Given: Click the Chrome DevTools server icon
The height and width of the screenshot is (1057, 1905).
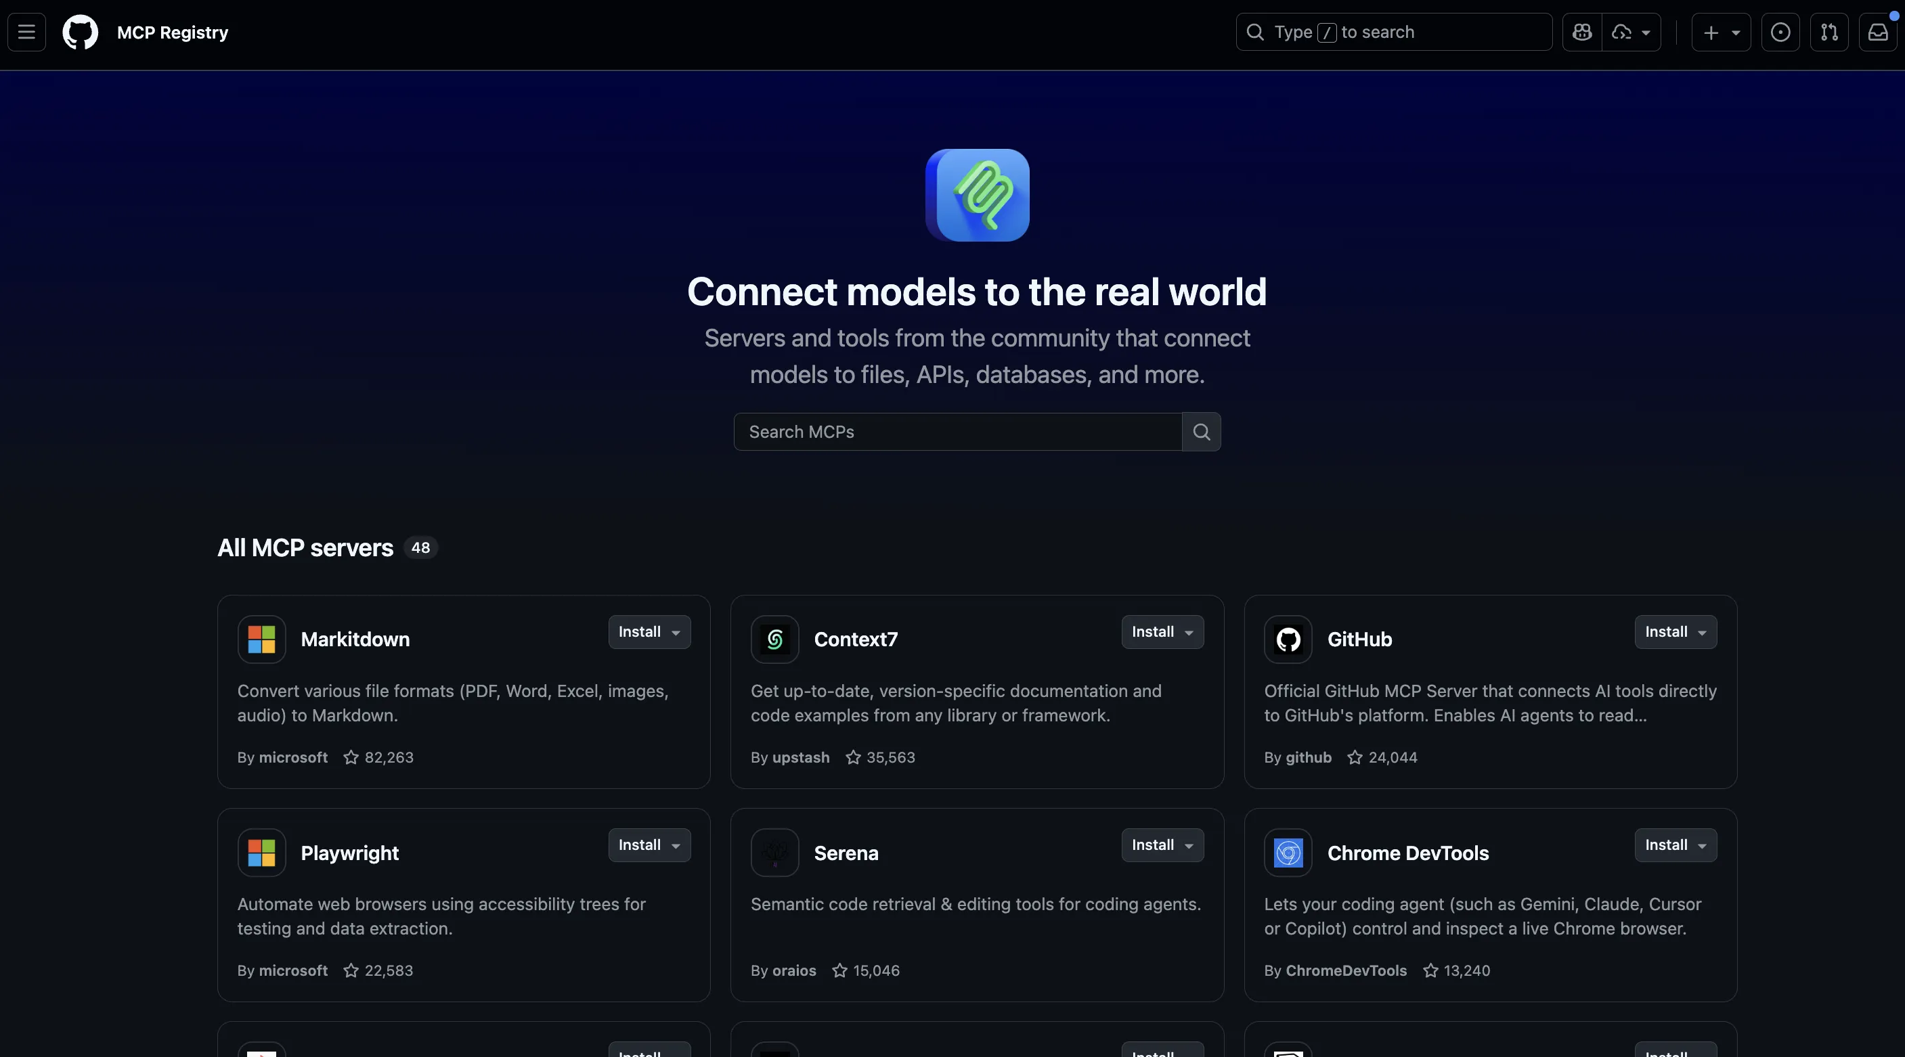Looking at the screenshot, I should point(1287,853).
